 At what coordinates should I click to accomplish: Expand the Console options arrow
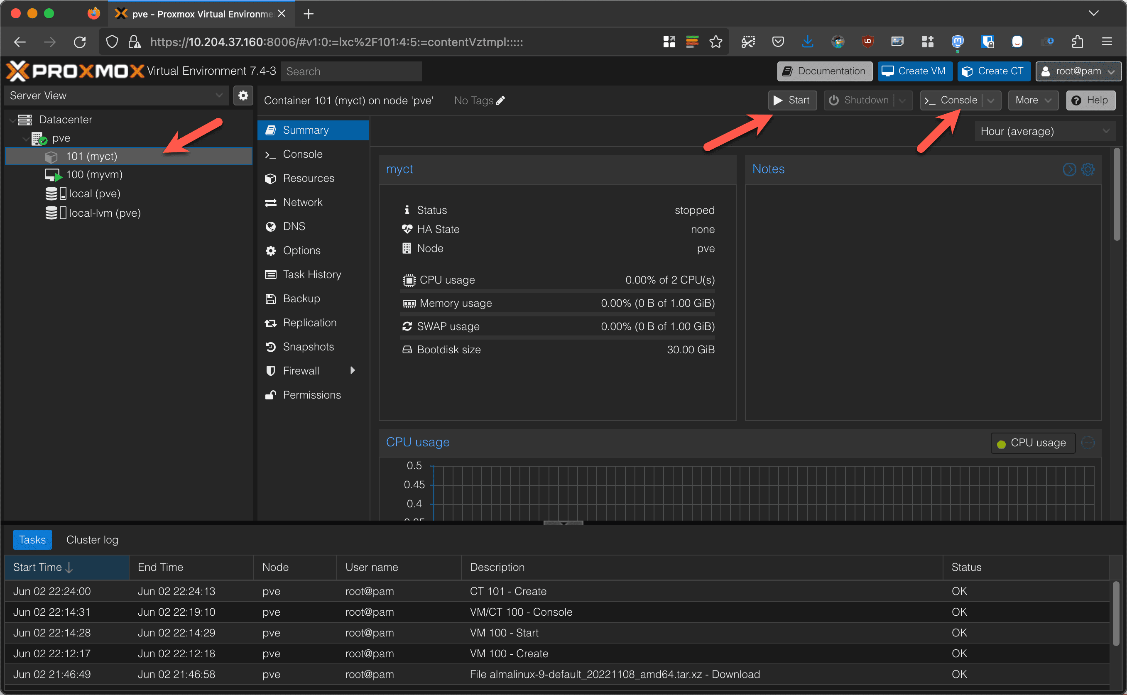coord(991,100)
